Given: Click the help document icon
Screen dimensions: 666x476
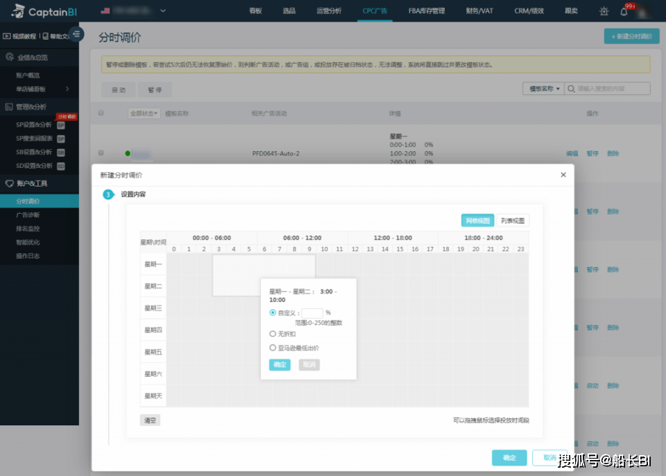Looking at the screenshot, I should tap(46, 36).
